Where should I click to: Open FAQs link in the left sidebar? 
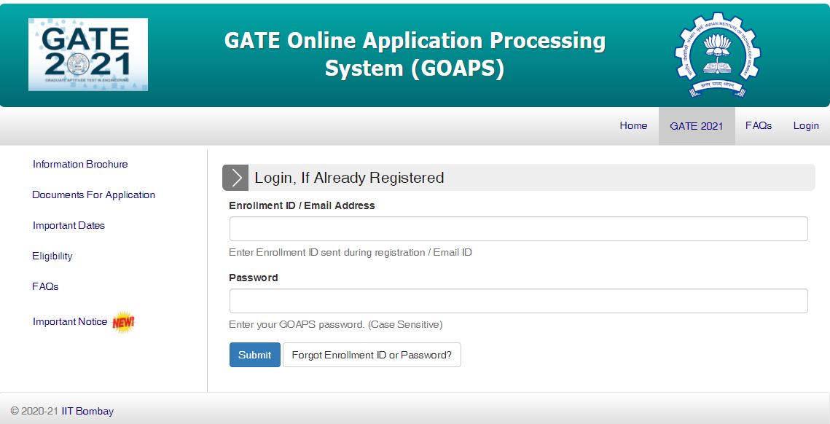tap(45, 287)
